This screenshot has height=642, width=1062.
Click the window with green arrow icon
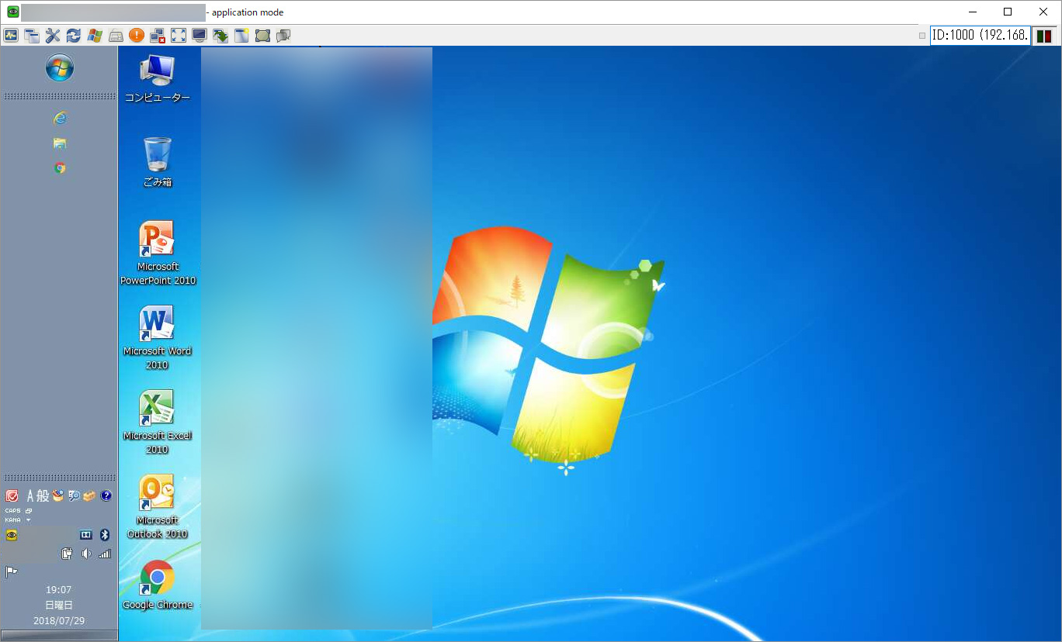[220, 35]
